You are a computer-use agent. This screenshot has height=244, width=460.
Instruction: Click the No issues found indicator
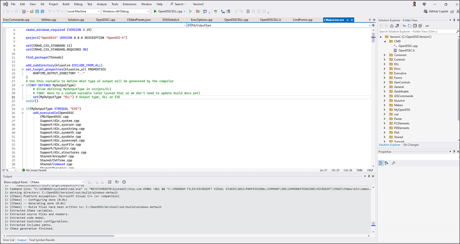[x=36, y=170]
